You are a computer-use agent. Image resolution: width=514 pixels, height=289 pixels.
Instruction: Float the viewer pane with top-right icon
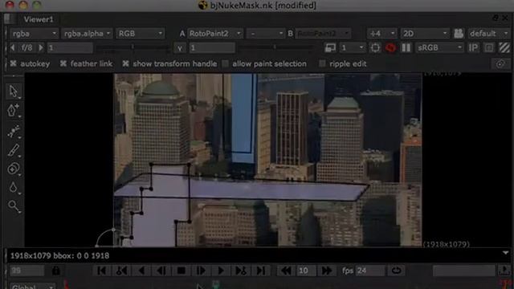pos(496,18)
